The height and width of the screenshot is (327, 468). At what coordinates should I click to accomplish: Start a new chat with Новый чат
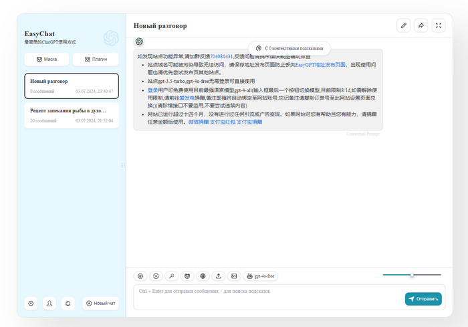point(101,304)
